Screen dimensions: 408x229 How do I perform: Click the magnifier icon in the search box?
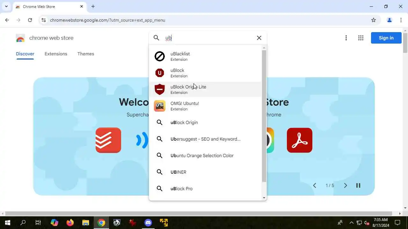(157, 38)
